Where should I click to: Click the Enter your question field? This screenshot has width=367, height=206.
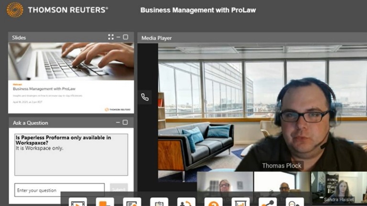59,190
